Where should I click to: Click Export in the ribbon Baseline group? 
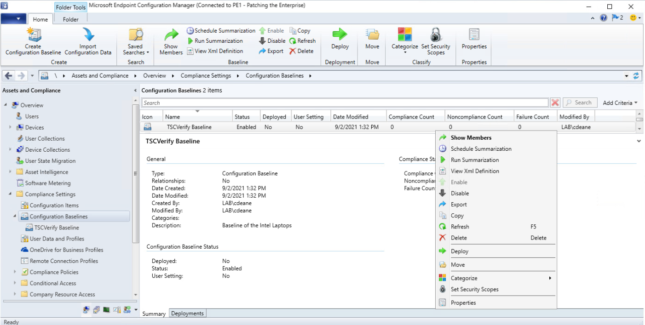(x=271, y=51)
